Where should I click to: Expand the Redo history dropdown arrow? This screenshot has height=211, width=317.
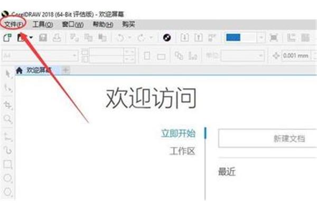click(x=151, y=37)
